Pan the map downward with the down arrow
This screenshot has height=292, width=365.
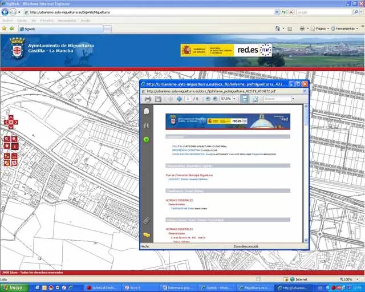(11, 127)
